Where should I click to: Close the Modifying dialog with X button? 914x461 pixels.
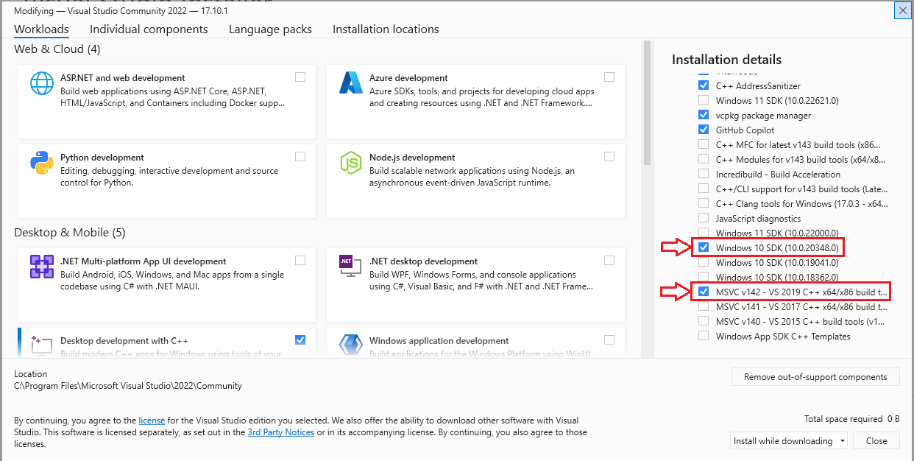click(x=901, y=10)
